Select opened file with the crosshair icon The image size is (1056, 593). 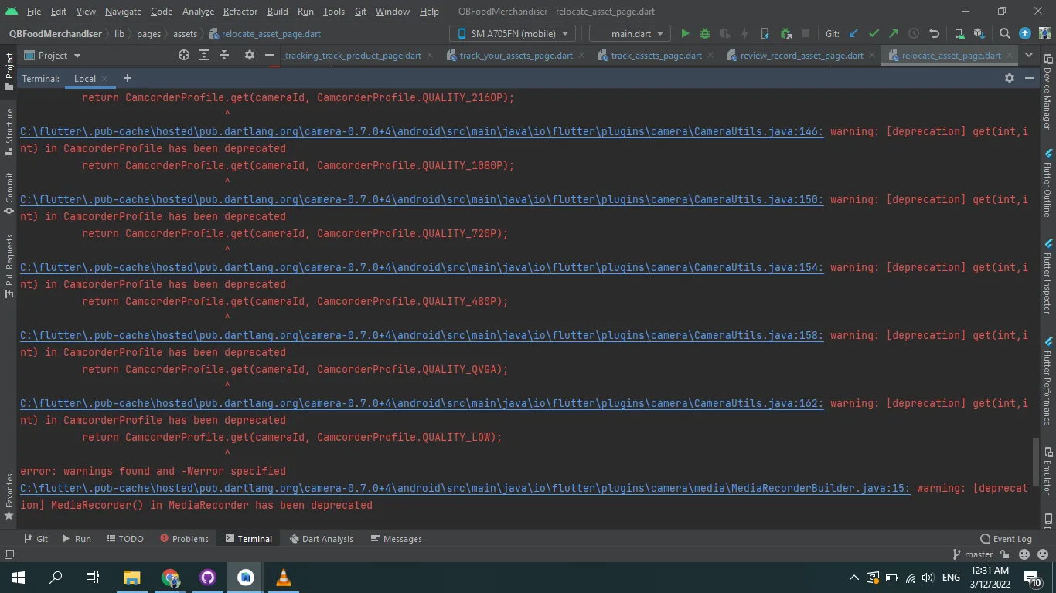tap(184, 56)
